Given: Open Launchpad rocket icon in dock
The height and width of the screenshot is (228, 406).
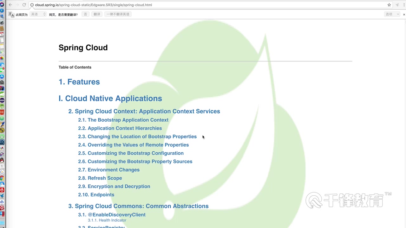Looking at the screenshot, I should pyautogui.click(x=2, y=22).
